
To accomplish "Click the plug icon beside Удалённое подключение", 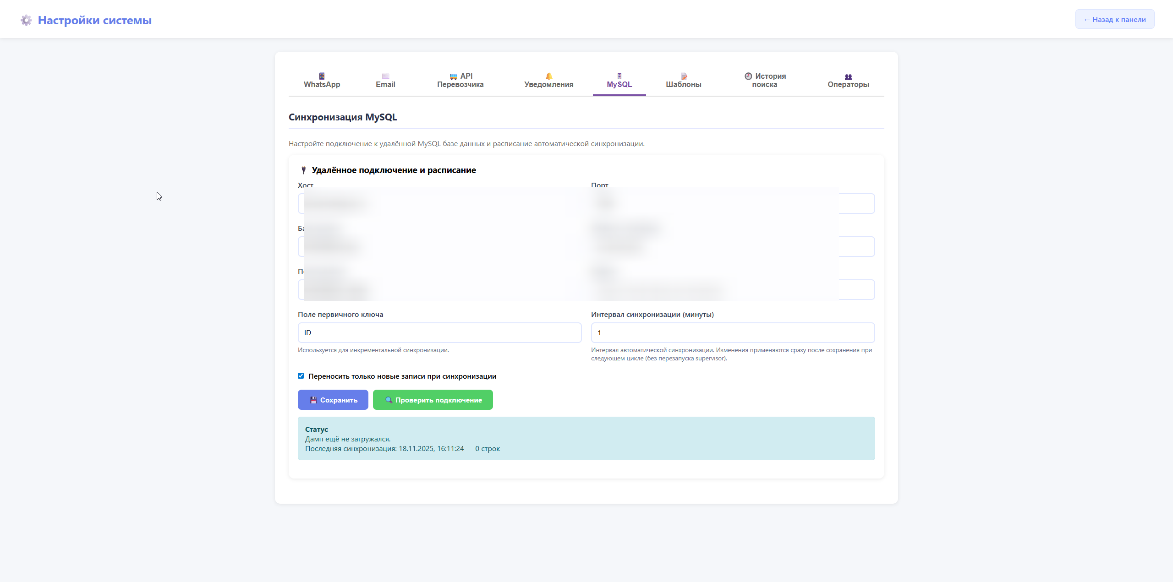I will tap(303, 170).
